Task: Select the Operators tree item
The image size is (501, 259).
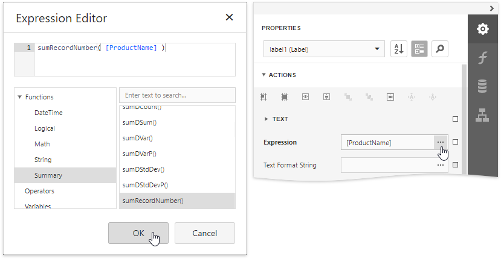Action: pos(39,191)
